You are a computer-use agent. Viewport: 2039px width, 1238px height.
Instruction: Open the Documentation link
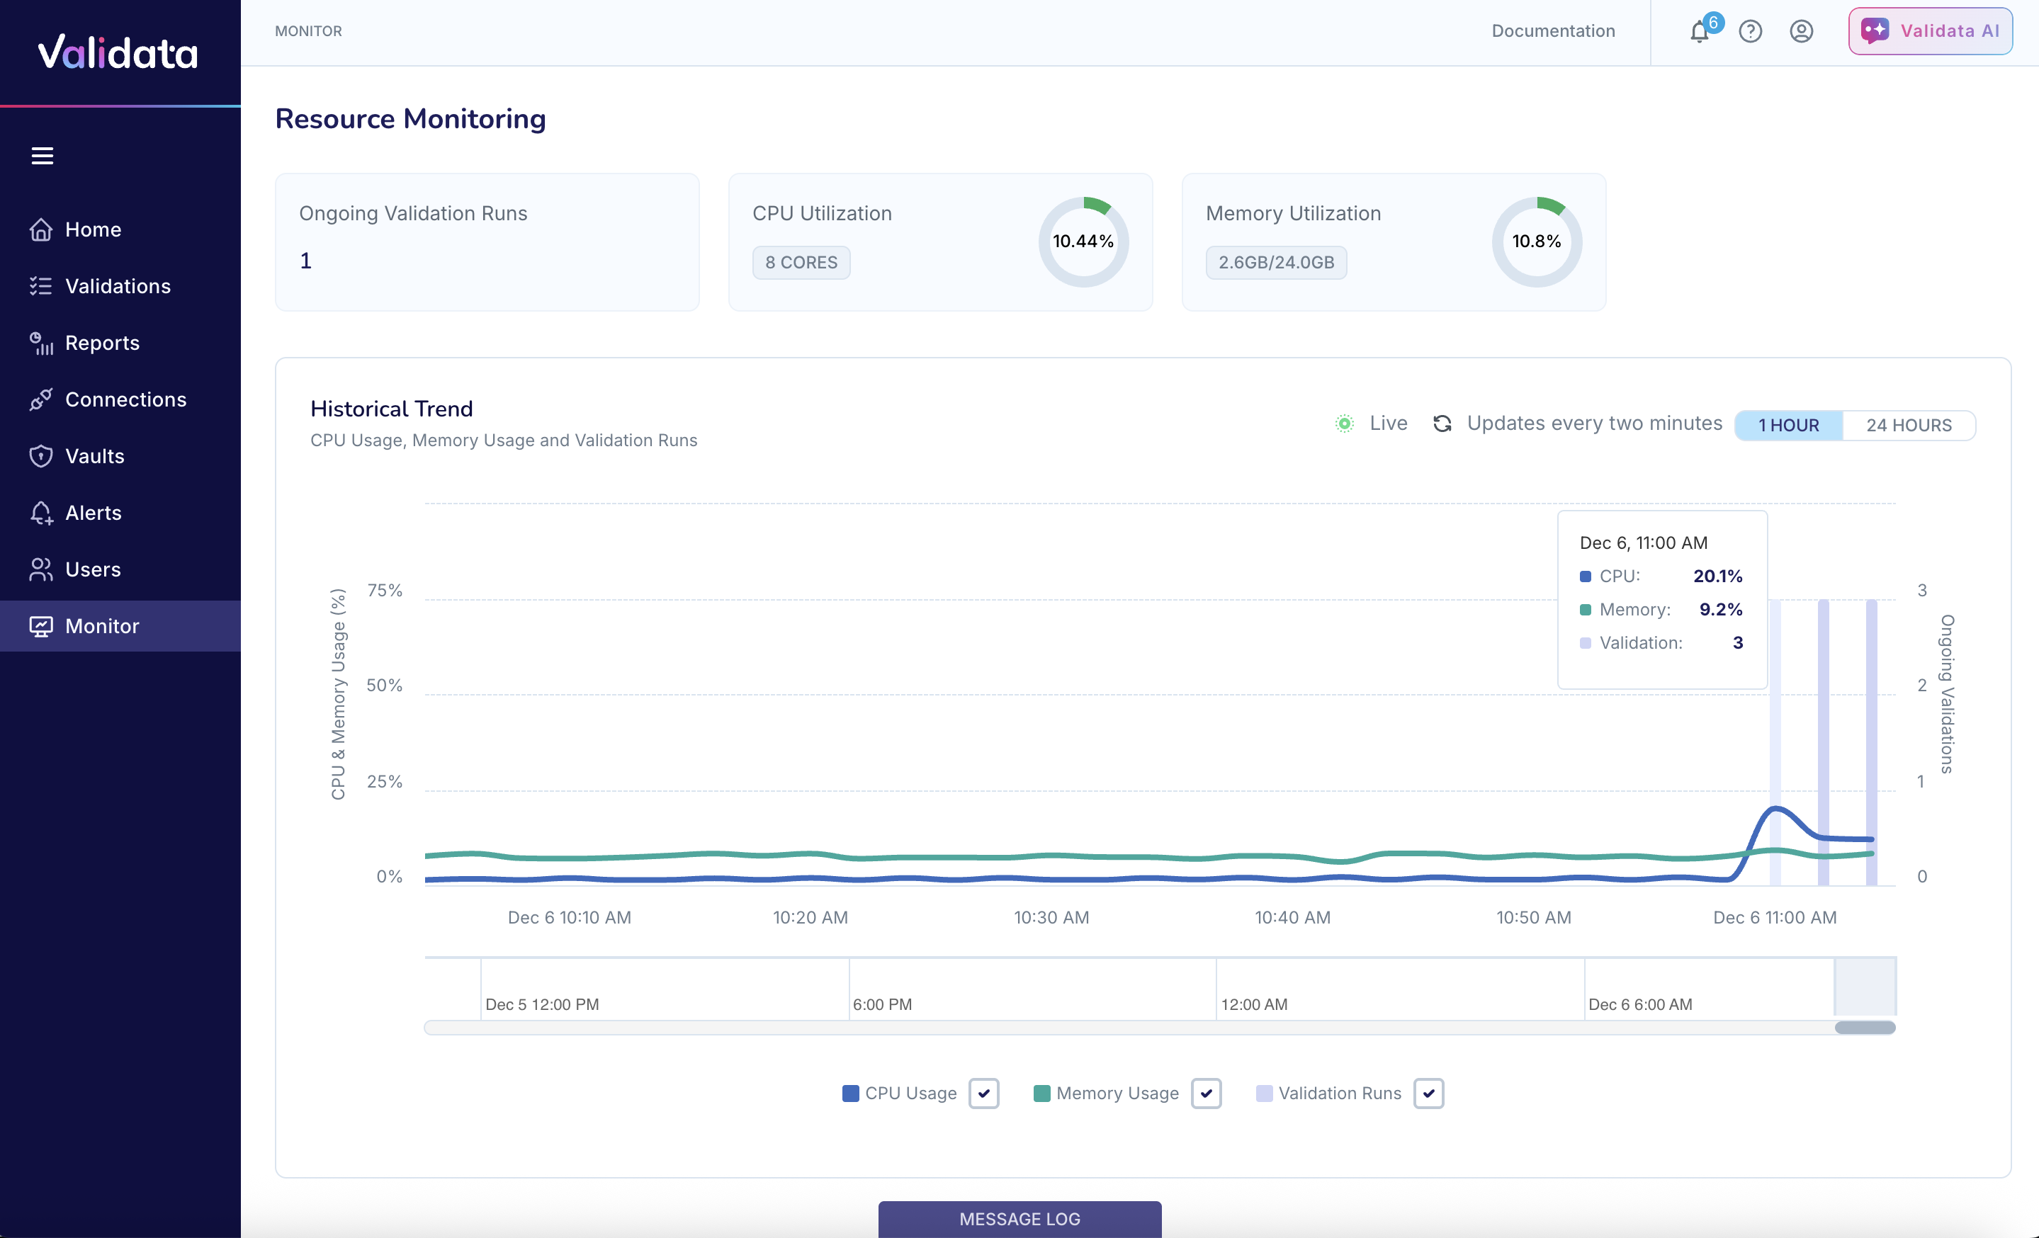[x=1552, y=30]
